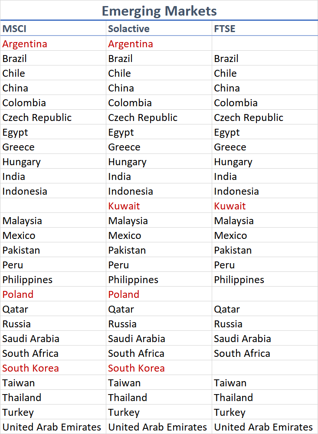Click United Arab Emirates in the MSCI column
318x434 pixels.
pyautogui.click(x=52, y=427)
